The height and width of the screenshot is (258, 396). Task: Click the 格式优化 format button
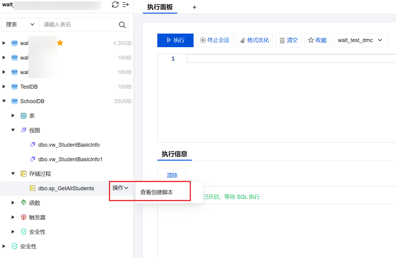254,40
